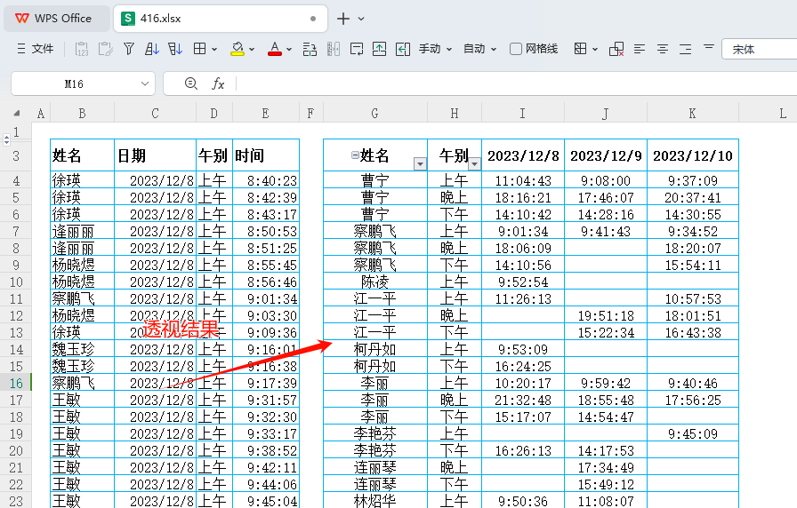This screenshot has height=508, width=797.
Task: Select the 日期 header cell
Action: tap(155, 155)
